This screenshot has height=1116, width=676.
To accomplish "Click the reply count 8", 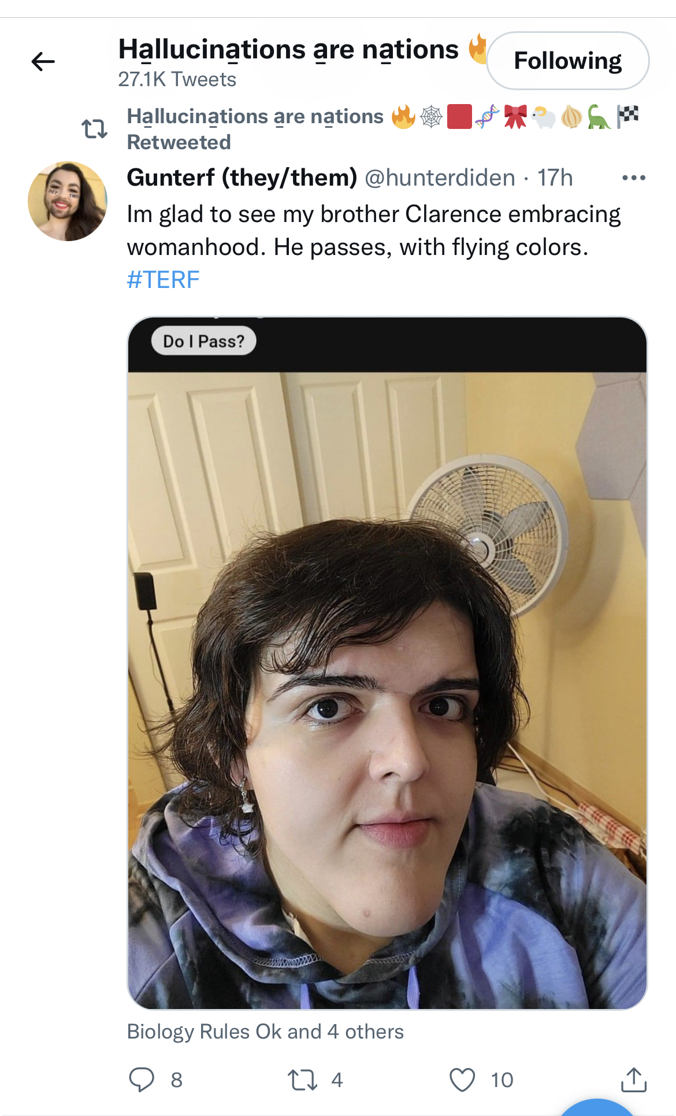I will pos(177,1080).
